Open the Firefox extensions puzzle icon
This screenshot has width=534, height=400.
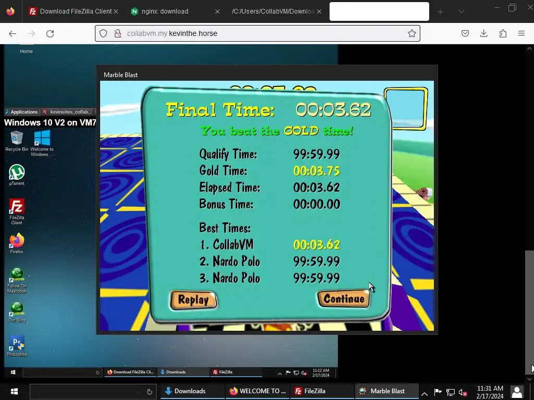[x=503, y=33]
